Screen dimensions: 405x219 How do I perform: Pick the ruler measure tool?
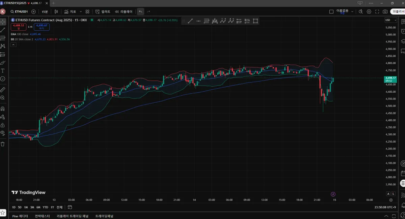pos(3,90)
